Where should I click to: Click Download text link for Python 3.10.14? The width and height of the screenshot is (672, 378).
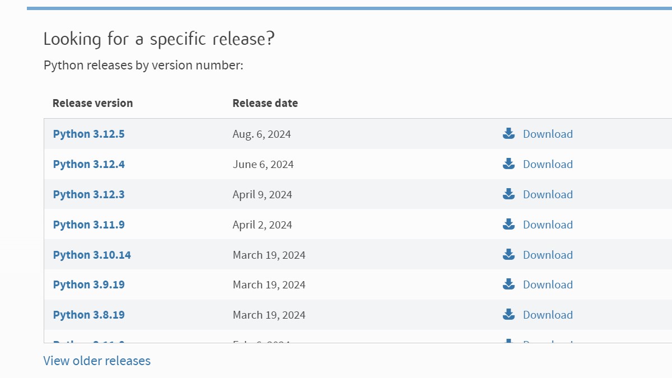548,255
